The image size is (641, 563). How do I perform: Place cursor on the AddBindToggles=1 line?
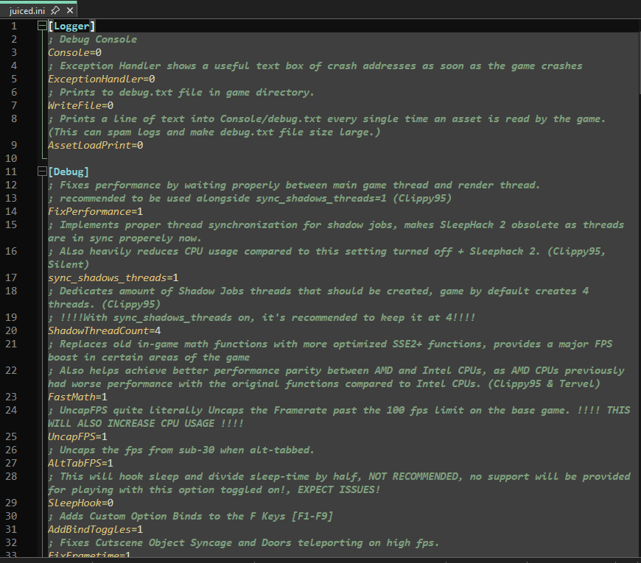[x=95, y=530]
